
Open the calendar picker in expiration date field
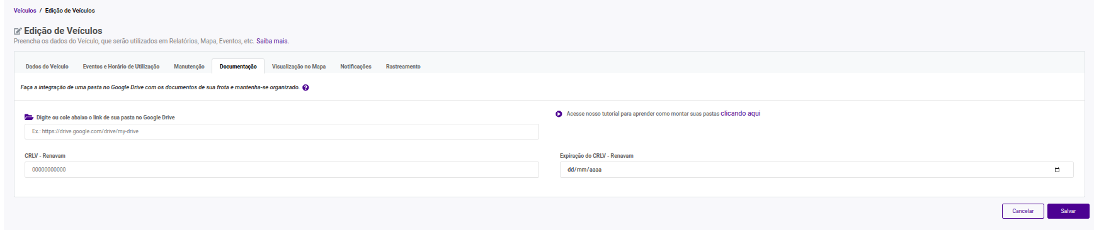pyautogui.click(x=1057, y=170)
